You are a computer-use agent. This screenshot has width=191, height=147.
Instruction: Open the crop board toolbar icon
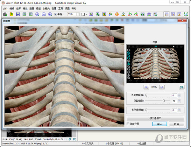click(104, 14)
